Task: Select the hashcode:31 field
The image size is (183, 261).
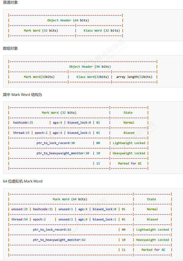Action: tap(43, 209)
